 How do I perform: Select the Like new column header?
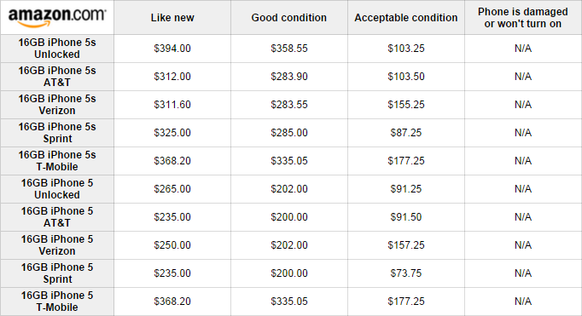click(x=172, y=18)
